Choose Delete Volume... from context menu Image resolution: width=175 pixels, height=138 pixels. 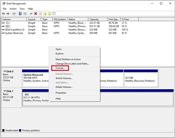pos(64,87)
